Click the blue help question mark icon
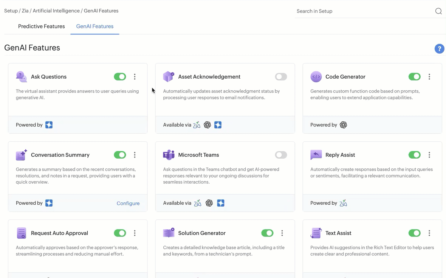446x278 pixels. [439, 49]
